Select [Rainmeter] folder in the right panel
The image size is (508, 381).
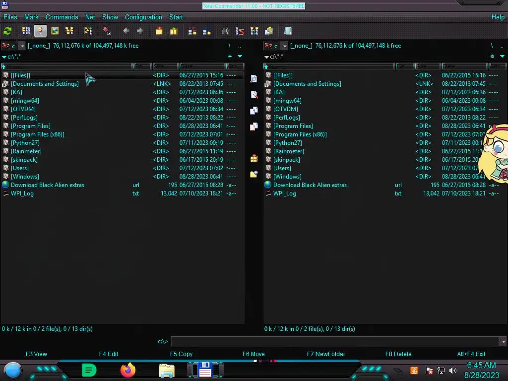point(385,151)
